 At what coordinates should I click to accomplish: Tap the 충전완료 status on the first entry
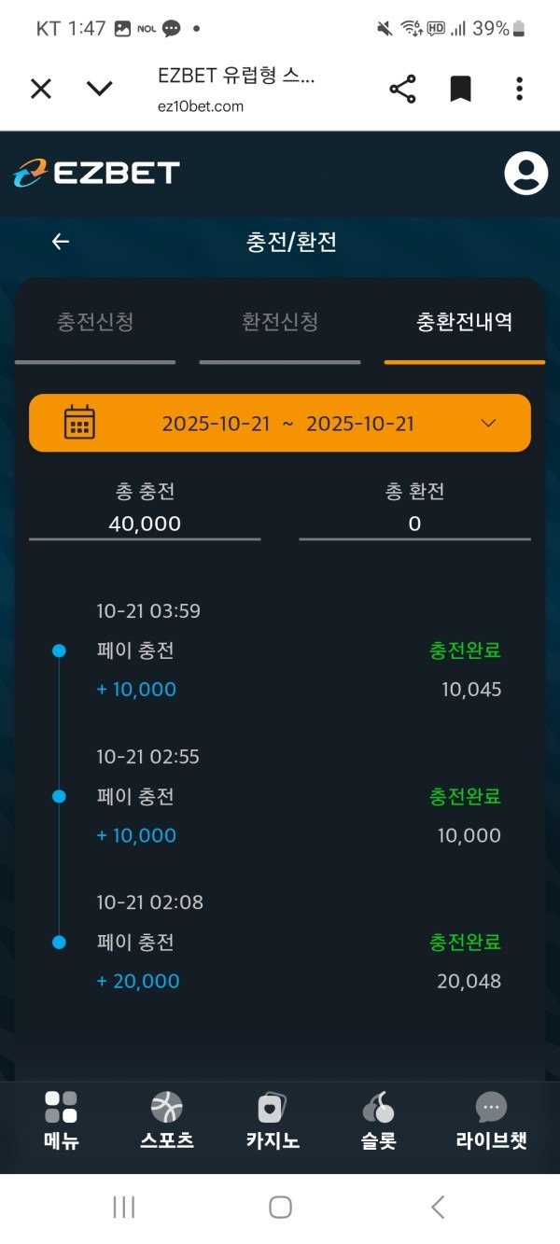click(465, 650)
